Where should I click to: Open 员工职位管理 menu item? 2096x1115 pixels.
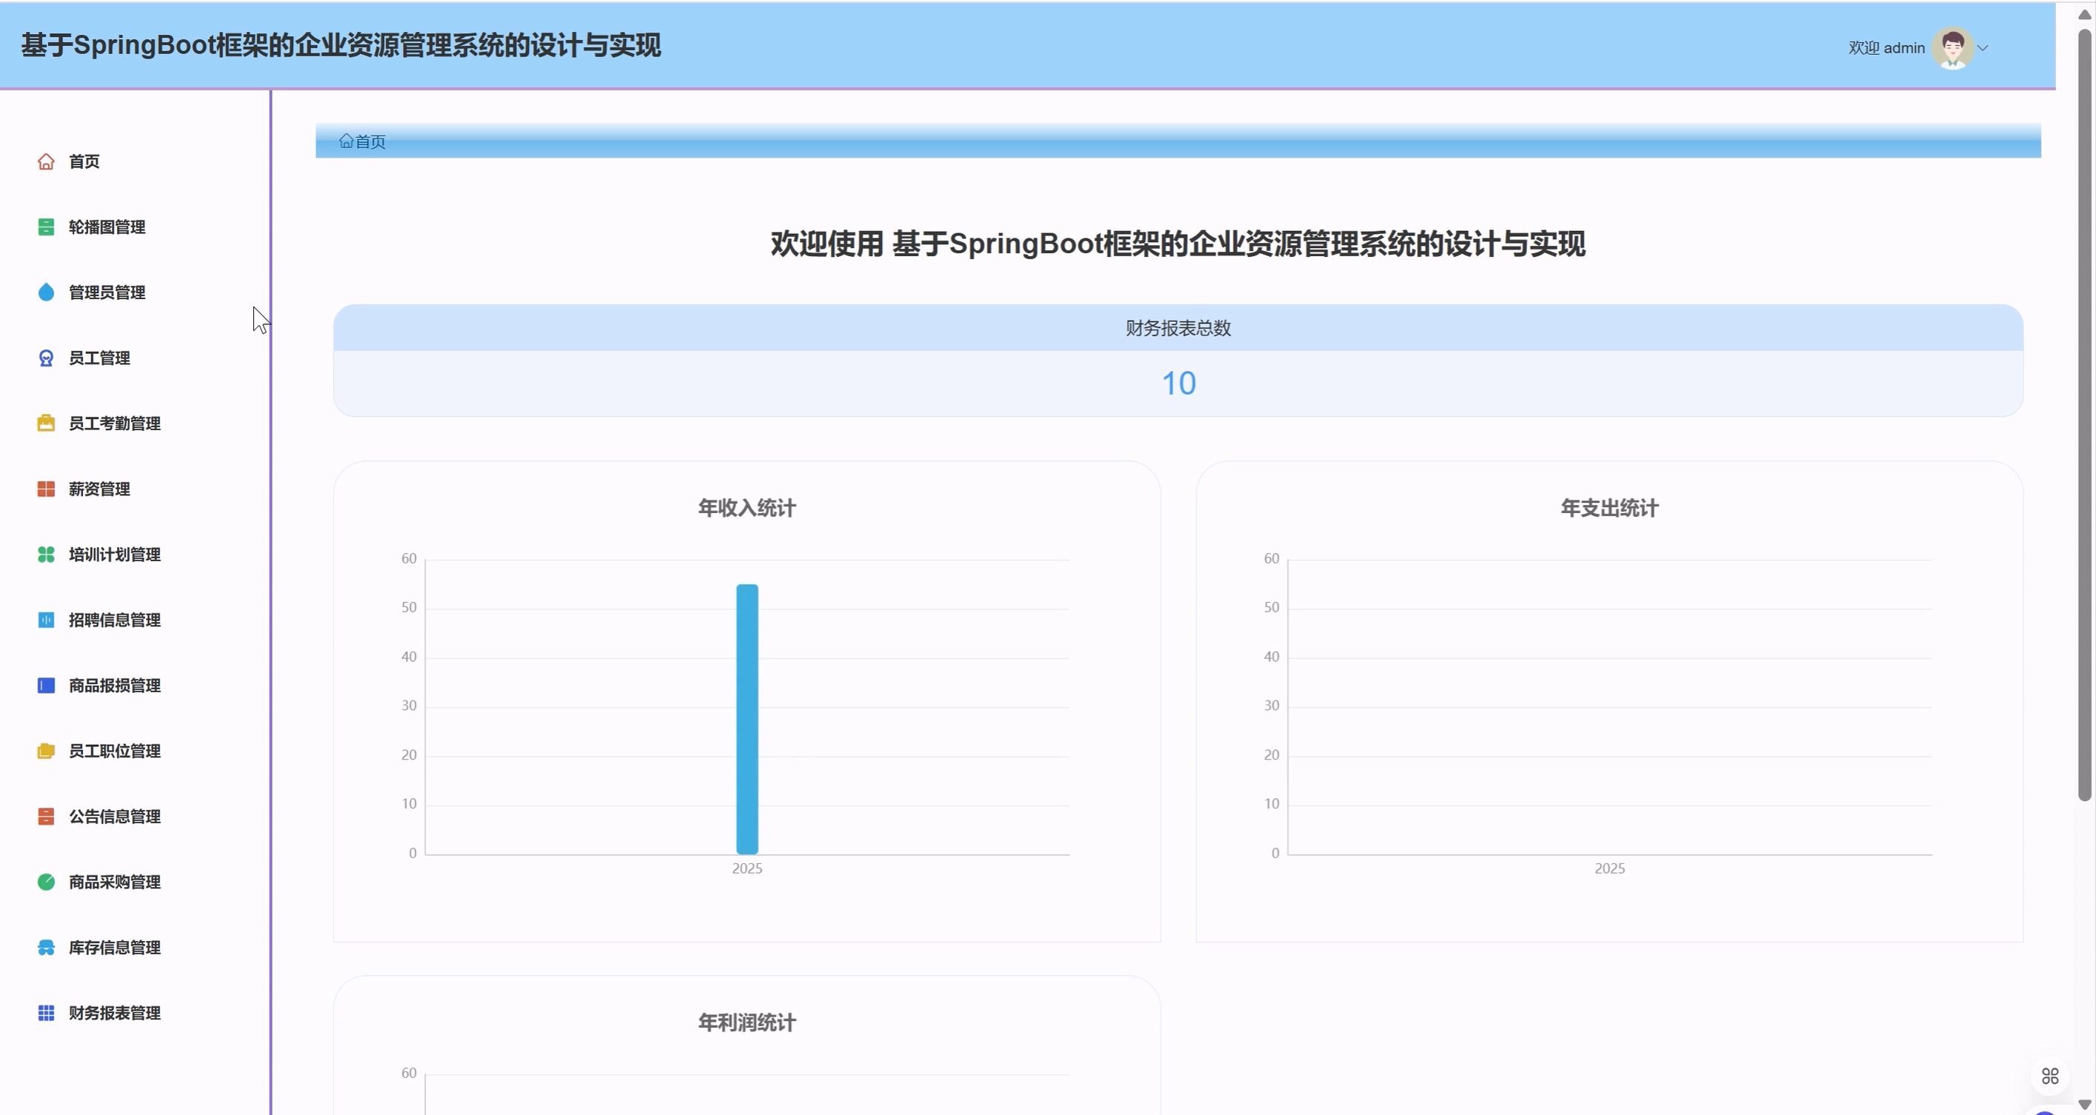(x=114, y=751)
